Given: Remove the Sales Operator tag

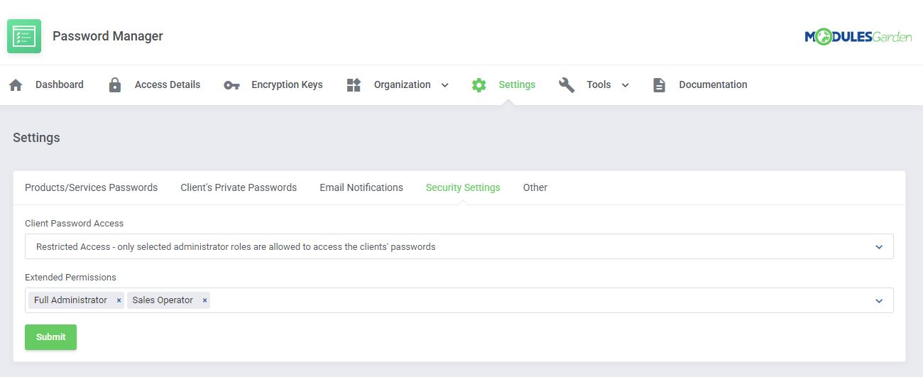Looking at the screenshot, I should click(x=204, y=301).
